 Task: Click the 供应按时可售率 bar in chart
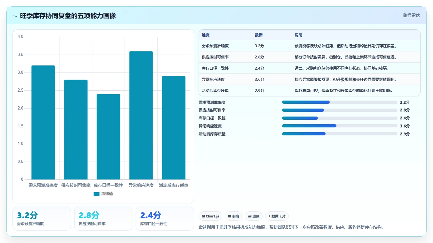pos(76,130)
